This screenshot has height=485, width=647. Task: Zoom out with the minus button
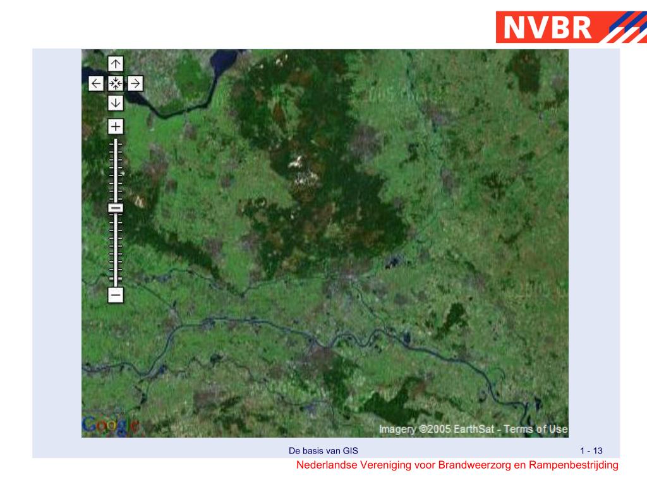pyautogui.click(x=116, y=295)
